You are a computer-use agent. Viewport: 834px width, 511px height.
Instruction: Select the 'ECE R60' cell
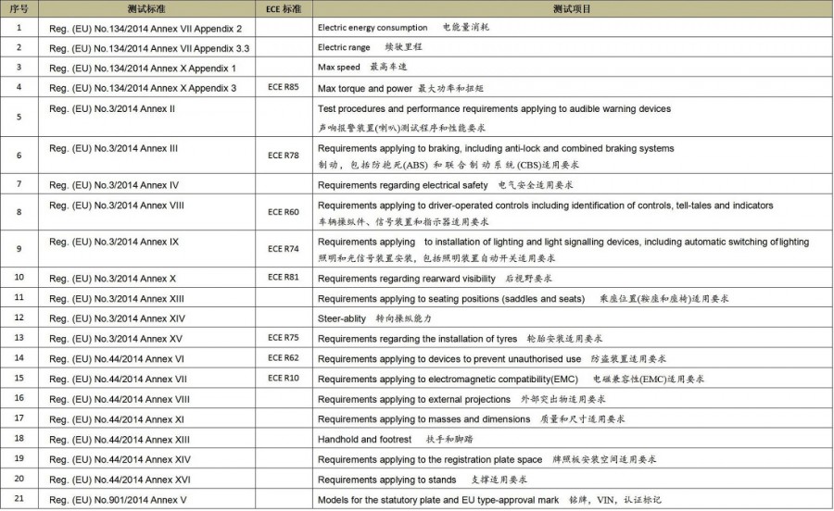click(x=284, y=212)
